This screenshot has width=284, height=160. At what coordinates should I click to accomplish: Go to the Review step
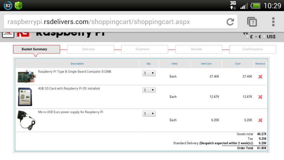(199, 49)
